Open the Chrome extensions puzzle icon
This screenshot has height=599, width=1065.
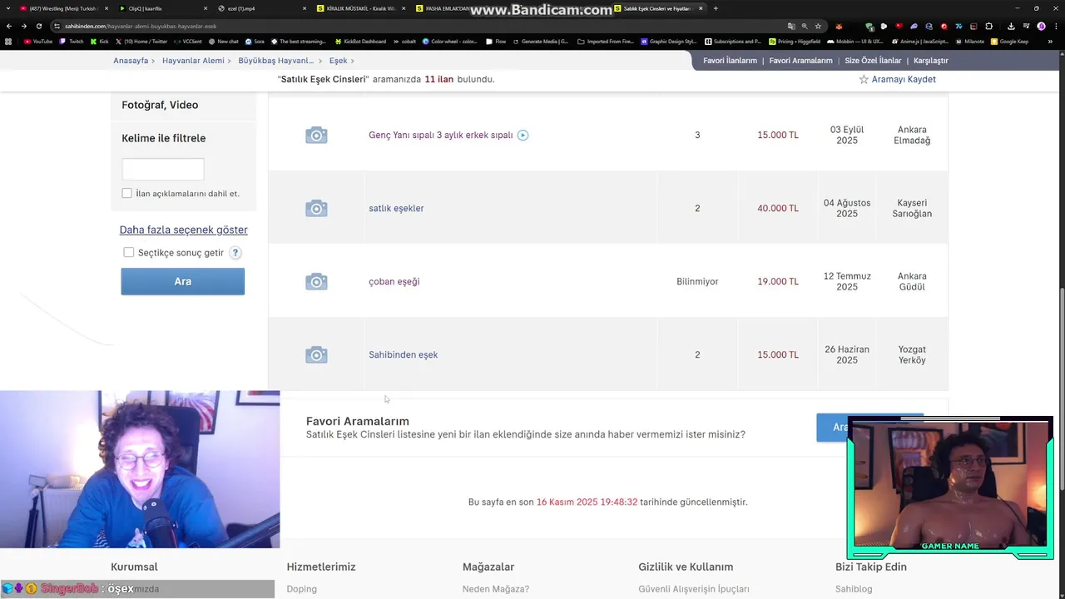(988, 26)
